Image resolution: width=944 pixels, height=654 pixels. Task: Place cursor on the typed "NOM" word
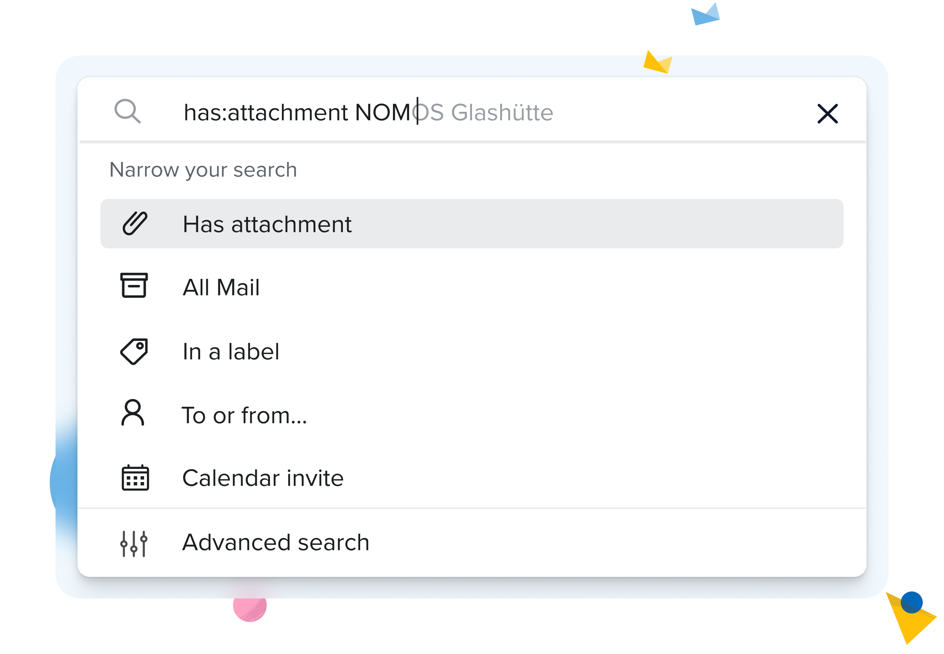[x=382, y=113]
